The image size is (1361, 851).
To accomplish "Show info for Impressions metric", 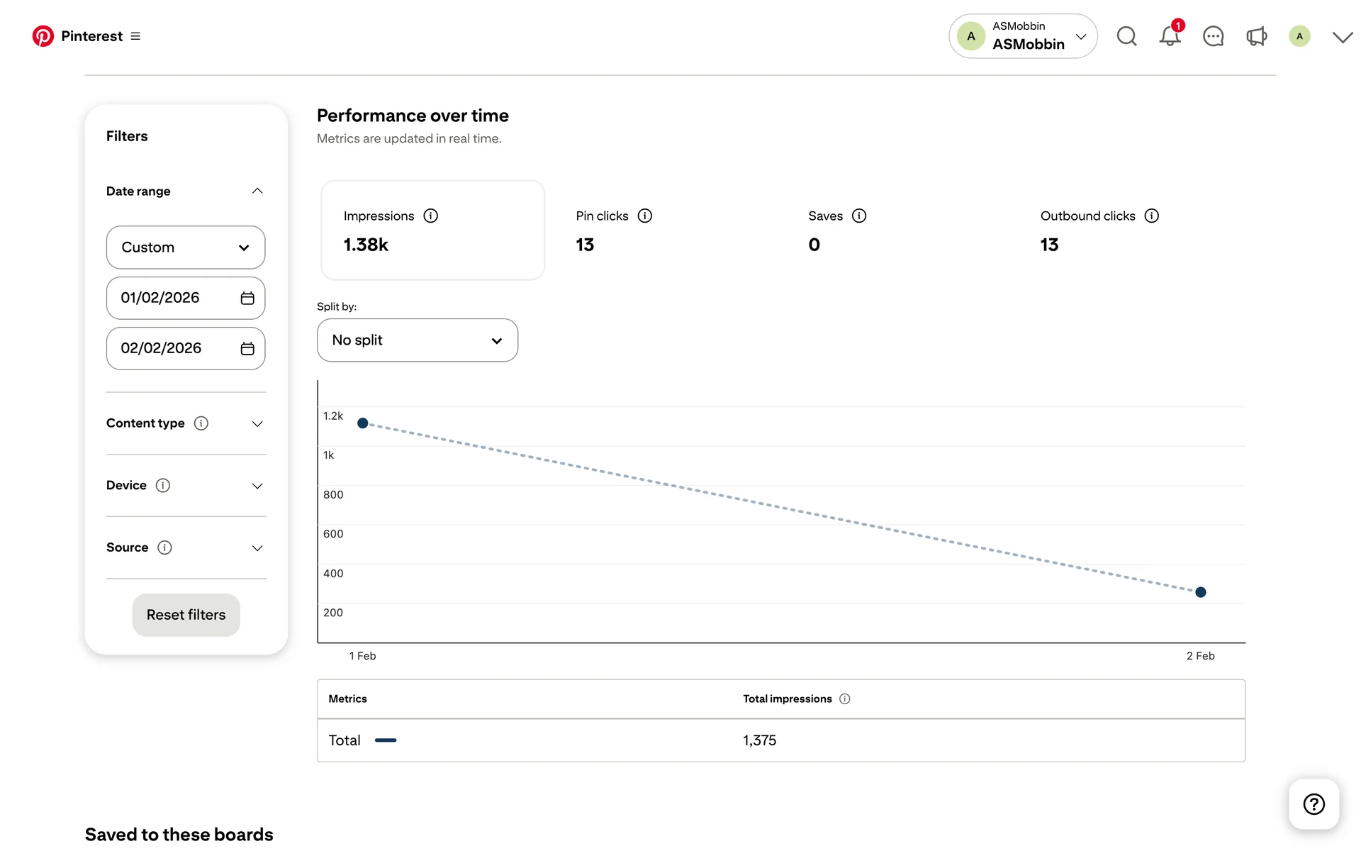I will (431, 216).
